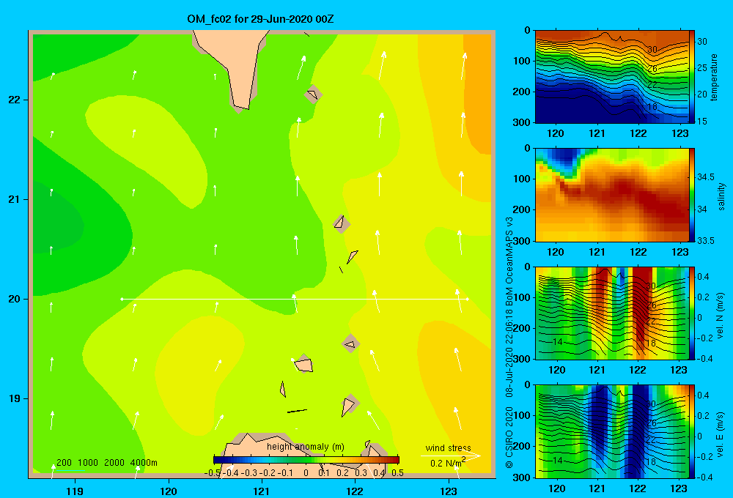Click the height anomaly colorbar on the map
This screenshot has width=733, height=498.
306,460
